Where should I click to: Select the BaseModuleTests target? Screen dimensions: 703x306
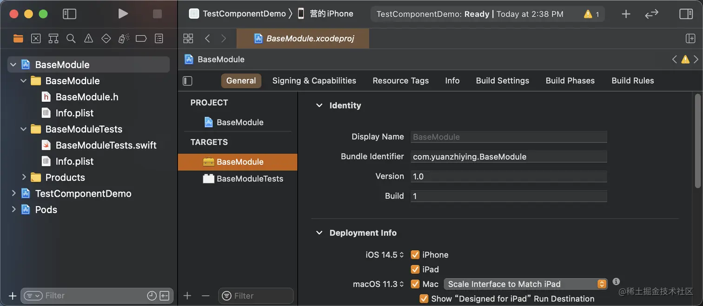[249, 179]
